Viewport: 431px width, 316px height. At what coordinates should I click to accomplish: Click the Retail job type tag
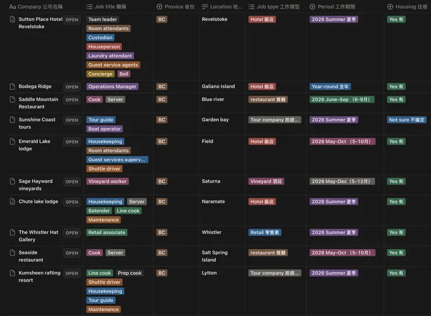coord(264,232)
